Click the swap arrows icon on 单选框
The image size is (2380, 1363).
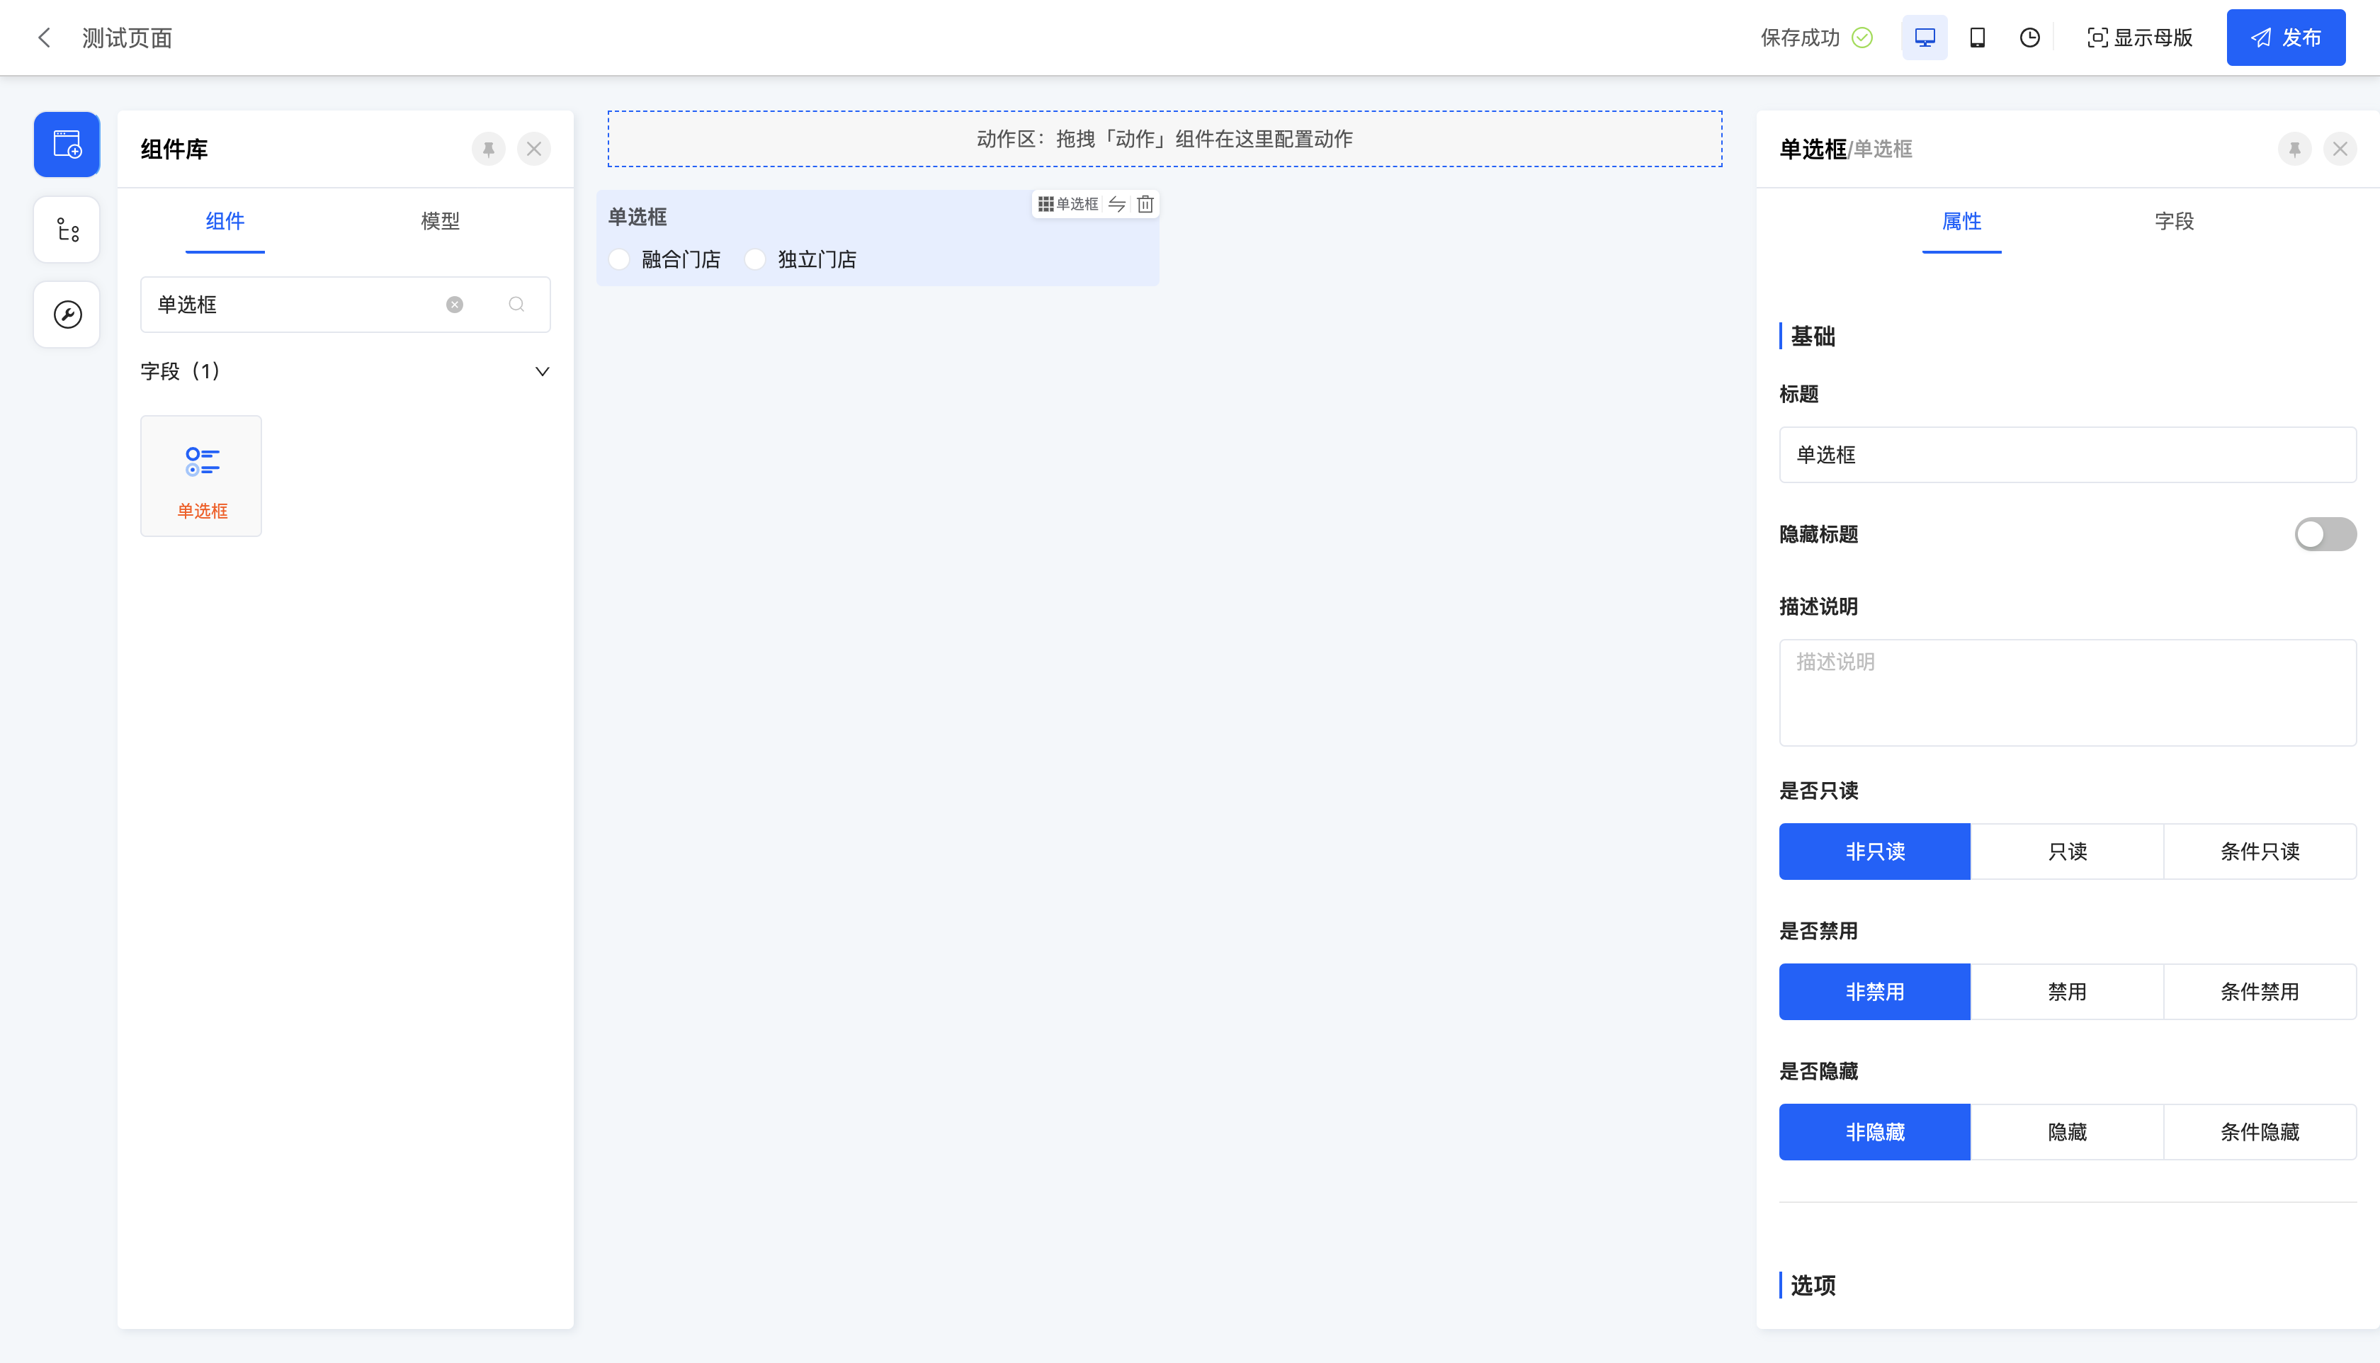coord(1116,204)
